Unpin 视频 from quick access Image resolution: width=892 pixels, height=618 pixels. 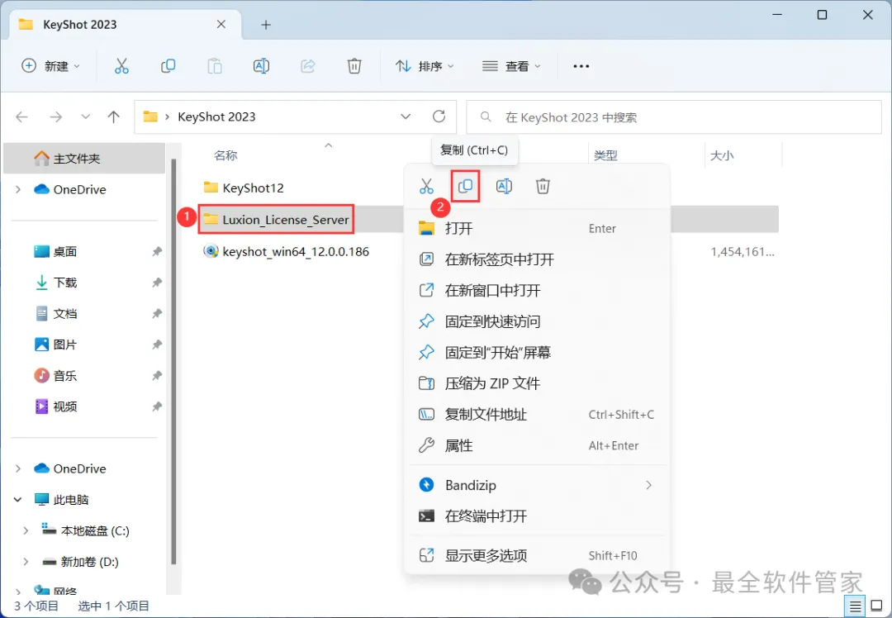tap(157, 406)
